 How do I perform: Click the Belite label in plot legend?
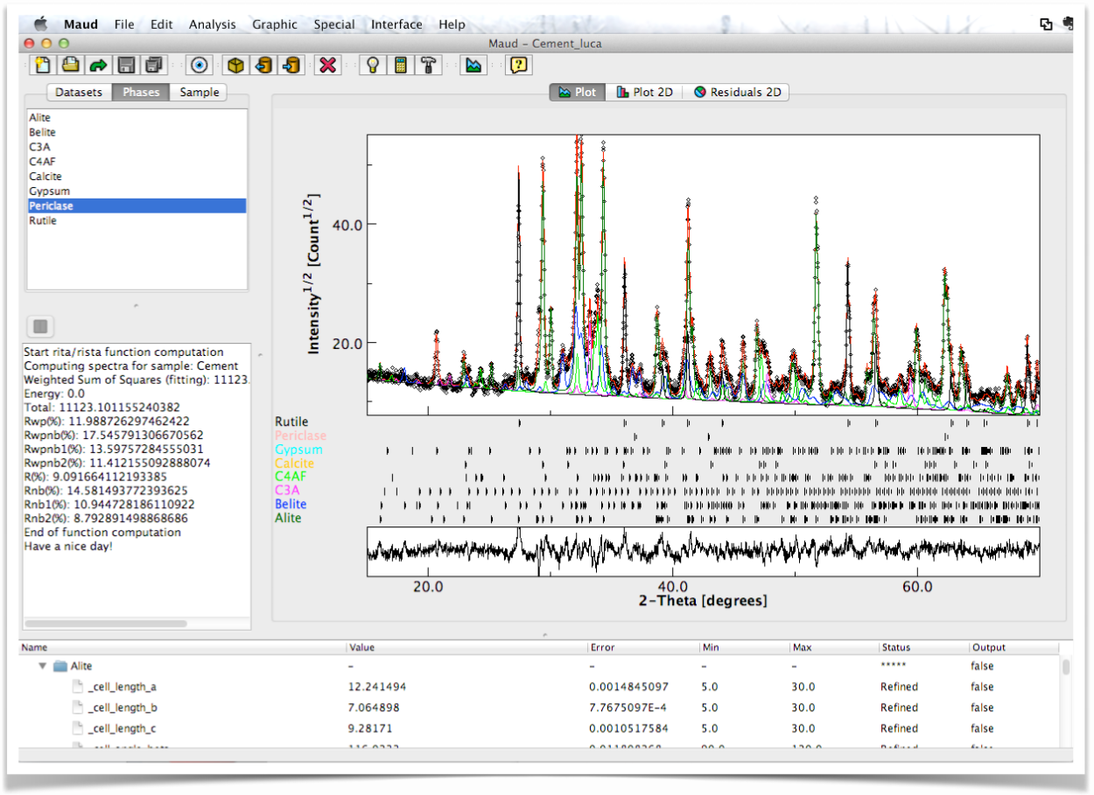click(x=290, y=505)
